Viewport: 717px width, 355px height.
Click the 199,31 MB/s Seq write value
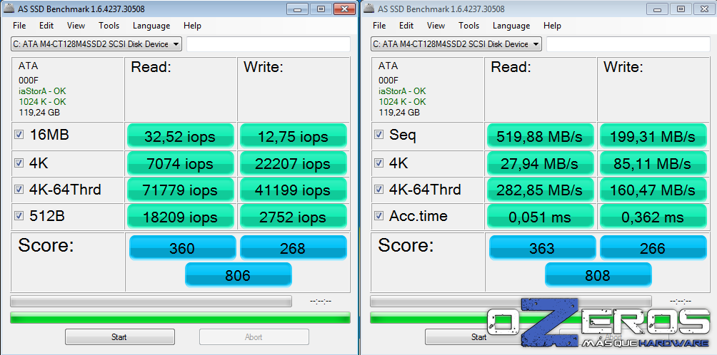click(x=653, y=136)
